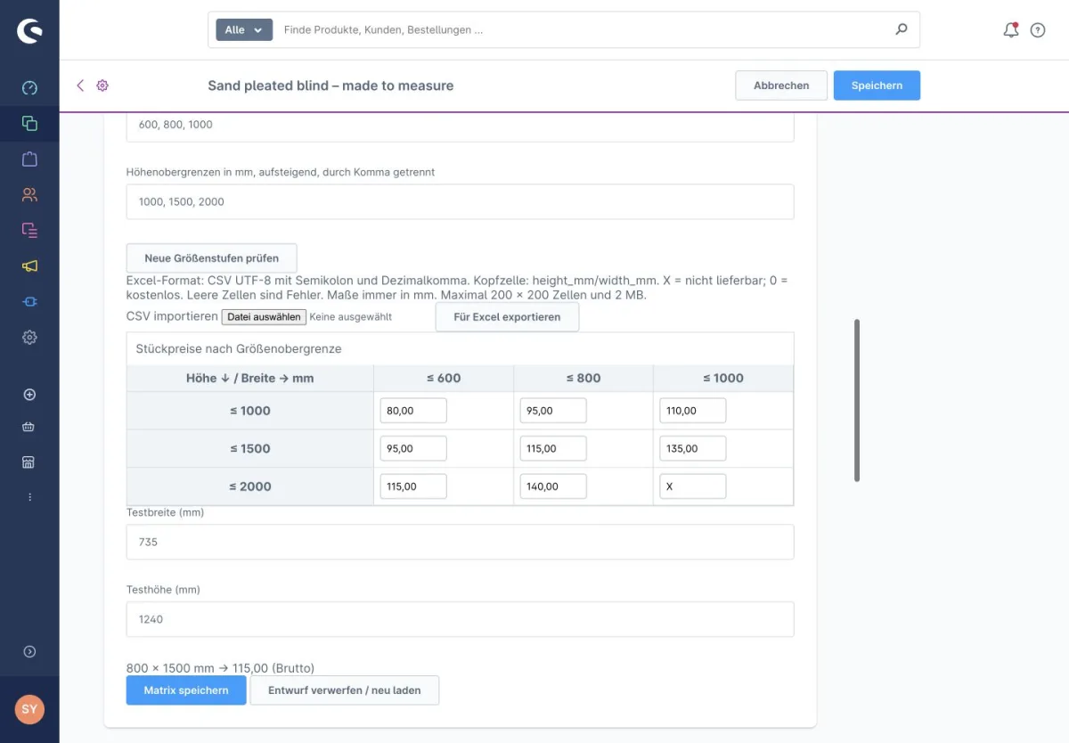This screenshot has height=743, width=1069.
Task: Open the Settings gear in sidebar
Action: 29,338
